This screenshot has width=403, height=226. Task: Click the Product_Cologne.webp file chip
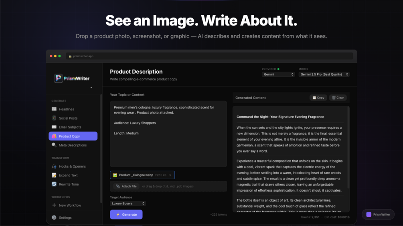point(142,175)
